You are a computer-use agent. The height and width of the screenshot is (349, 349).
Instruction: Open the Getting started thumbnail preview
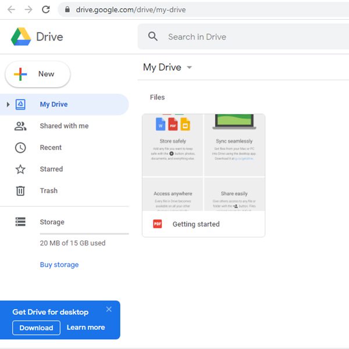pos(204,162)
